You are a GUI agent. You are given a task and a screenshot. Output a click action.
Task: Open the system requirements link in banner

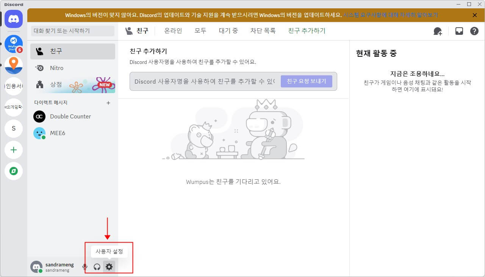[390, 15]
